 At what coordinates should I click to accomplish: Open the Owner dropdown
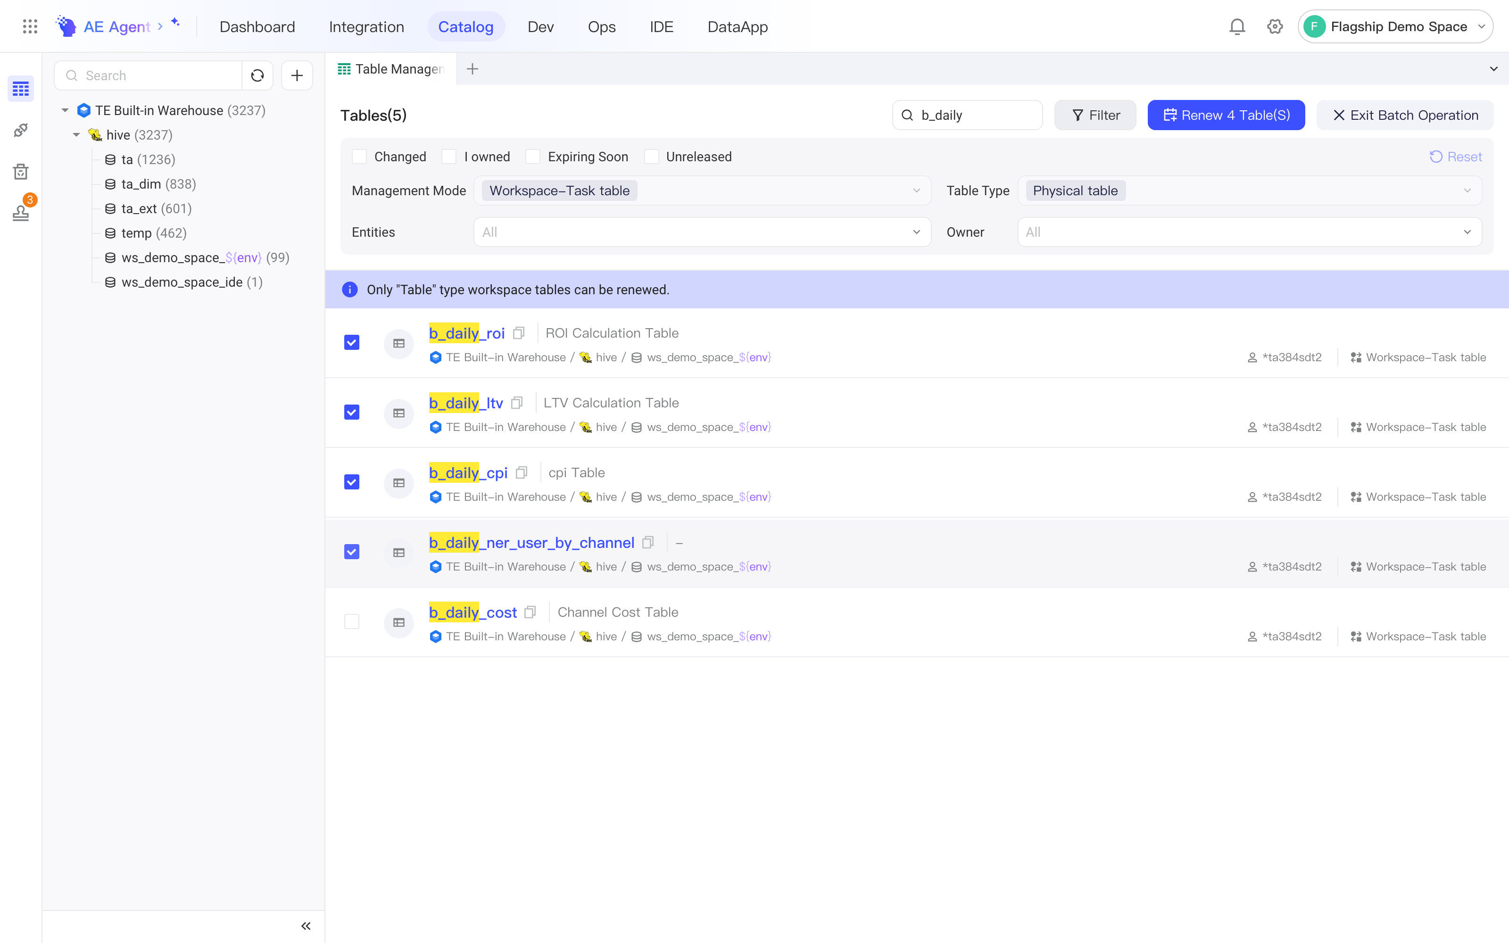(1250, 232)
